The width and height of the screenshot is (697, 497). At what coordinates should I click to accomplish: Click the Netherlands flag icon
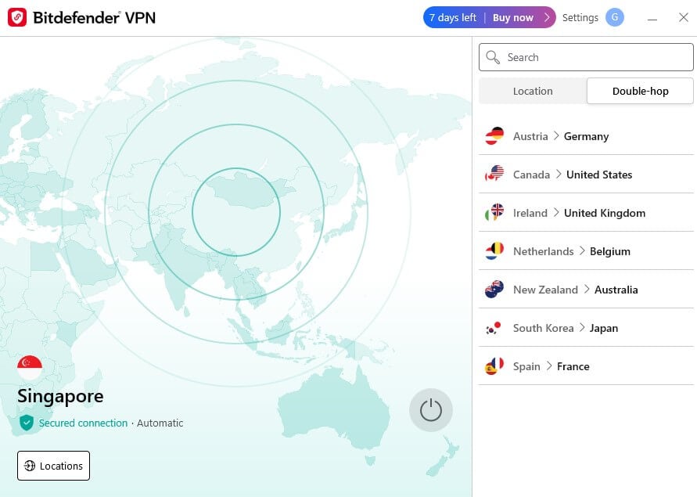[x=494, y=250]
